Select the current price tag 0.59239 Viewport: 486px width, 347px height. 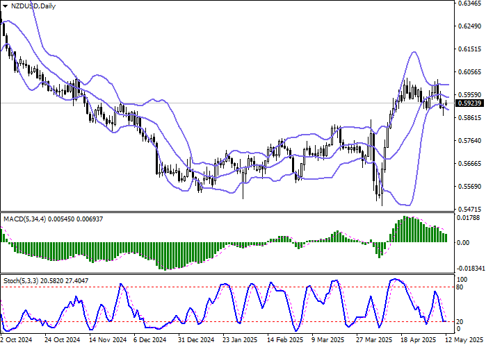pyautogui.click(x=471, y=103)
